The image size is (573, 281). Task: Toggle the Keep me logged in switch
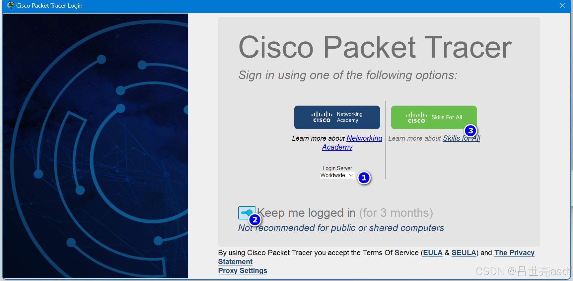pyautogui.click(x=247, y=213)
